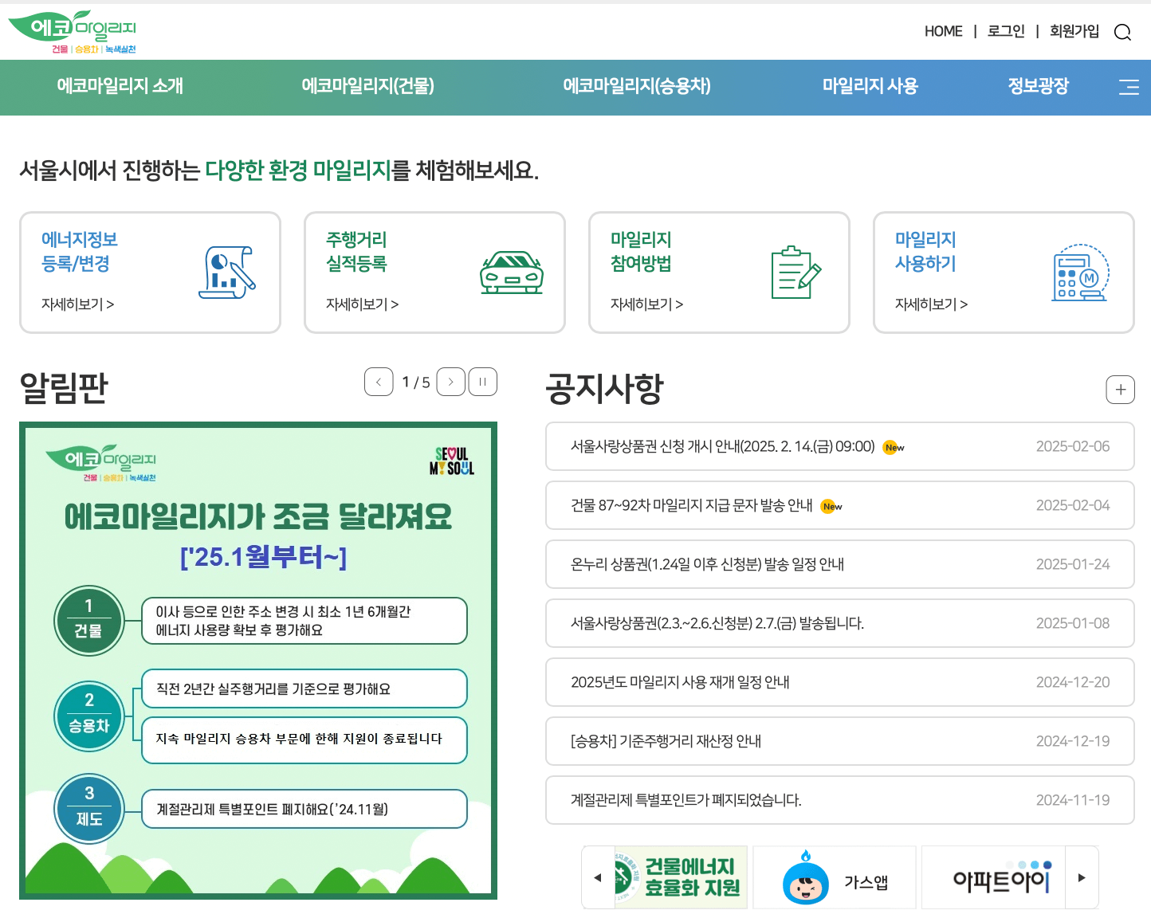Screen dimensions: 1151x918
Task: Open the hamburger menu at the navigation bar's right end
Action: point(1129,88)
